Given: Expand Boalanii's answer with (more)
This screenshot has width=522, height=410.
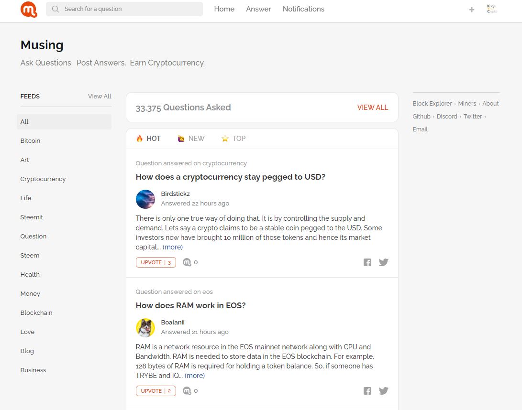Looking at the screenshot, I should 195,376.
